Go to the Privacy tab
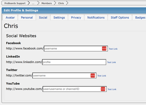This screenshot has width=146, height=105. click(x=76, y=17)
